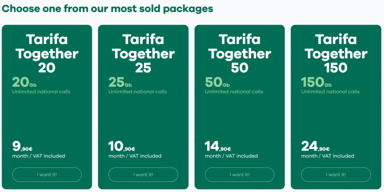Viewport: 384px width, 192px height.
Task: Click the 9,90€ monthly price
Action: pyautogui.click(x=22, y=147)
